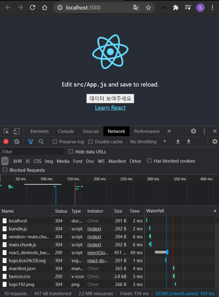Click the address bar URL

click(83, 8)
